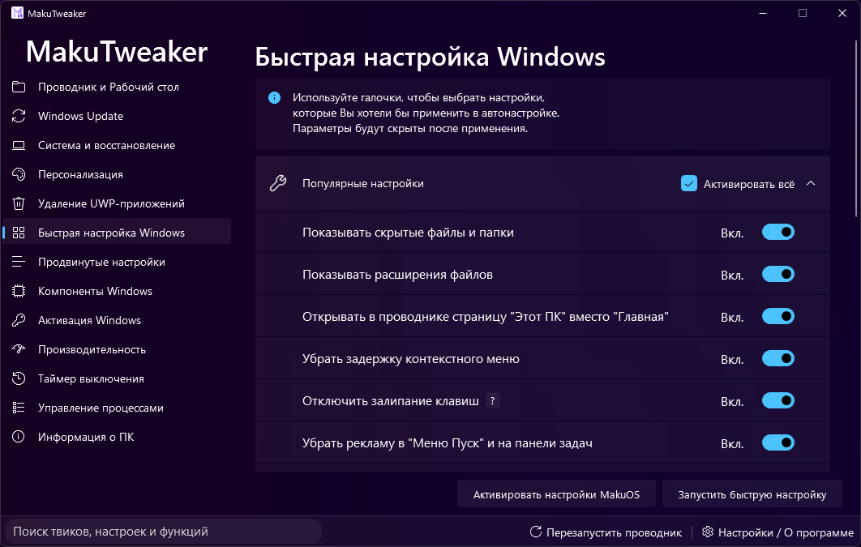This screenshot has width=861, height=547.
Task: Click the MakuTweaker logo in the title bar
Action: point(18,13)
